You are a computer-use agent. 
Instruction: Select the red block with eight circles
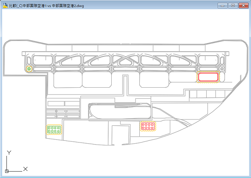pos(148,126)
